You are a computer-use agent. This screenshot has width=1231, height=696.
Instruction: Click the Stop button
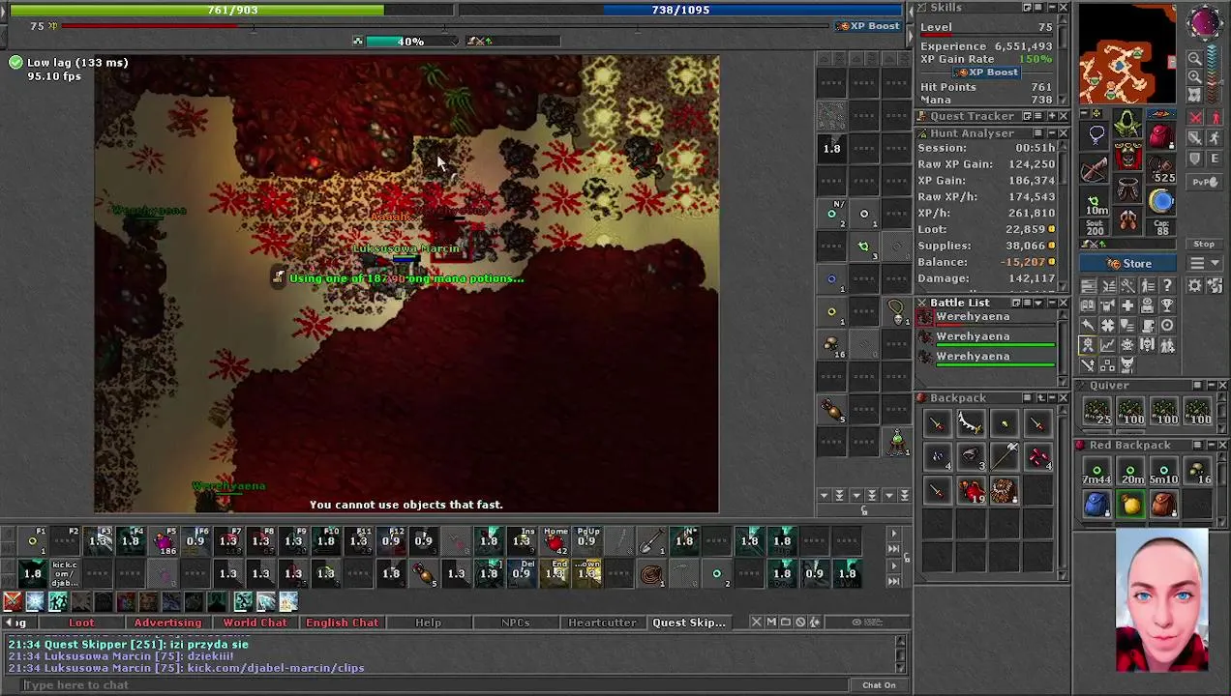[1204, 244]
